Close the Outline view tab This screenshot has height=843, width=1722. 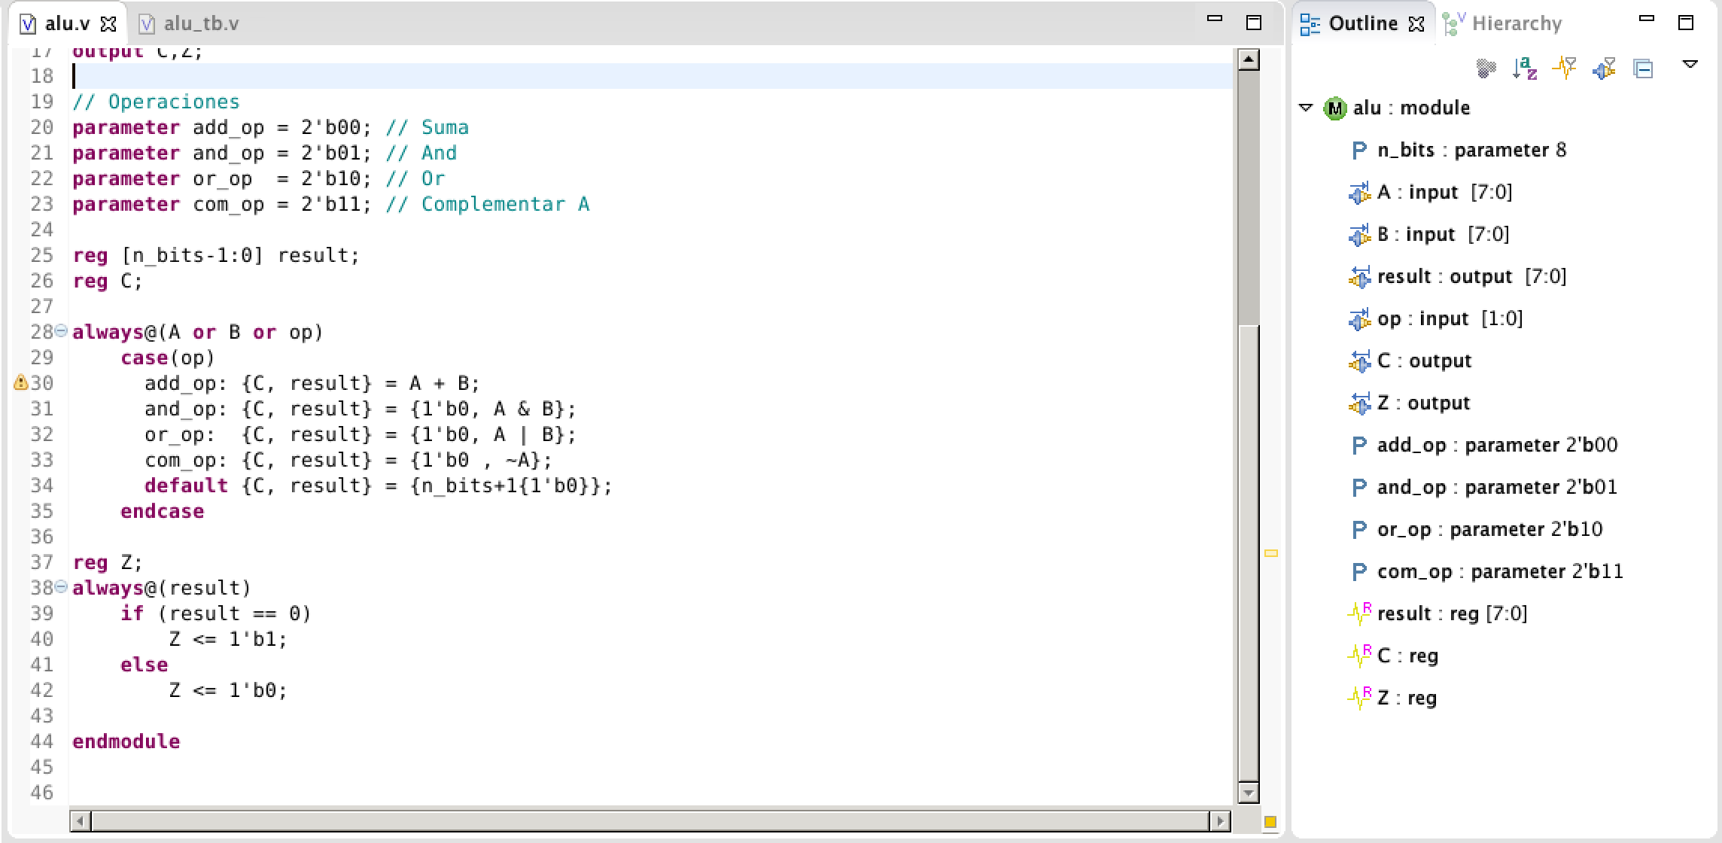click(x=1416, y=24)
